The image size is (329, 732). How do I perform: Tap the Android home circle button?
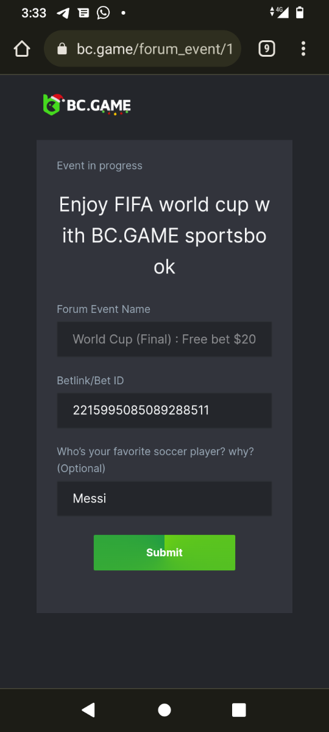(x=164, y=709)
